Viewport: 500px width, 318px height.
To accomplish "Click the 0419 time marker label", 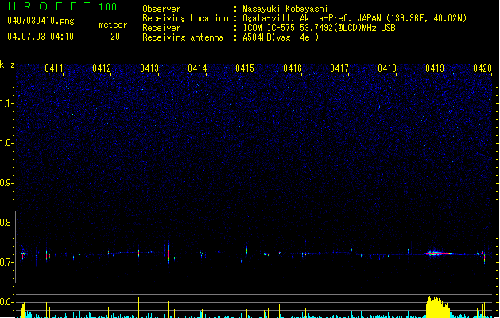I will click(435, 68).
